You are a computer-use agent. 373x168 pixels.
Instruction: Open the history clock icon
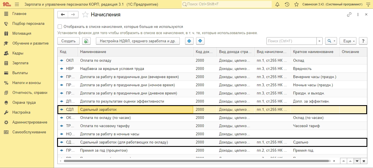tap(287, 5)
